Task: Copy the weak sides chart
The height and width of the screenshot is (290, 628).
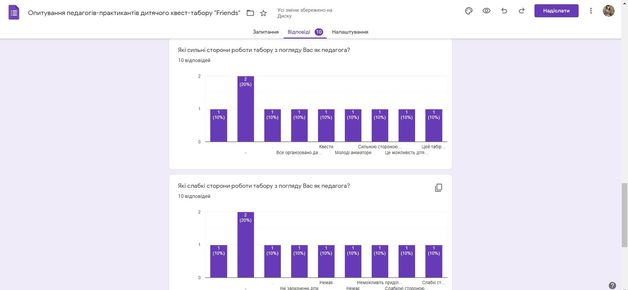Action: click(x=438, y=188)
